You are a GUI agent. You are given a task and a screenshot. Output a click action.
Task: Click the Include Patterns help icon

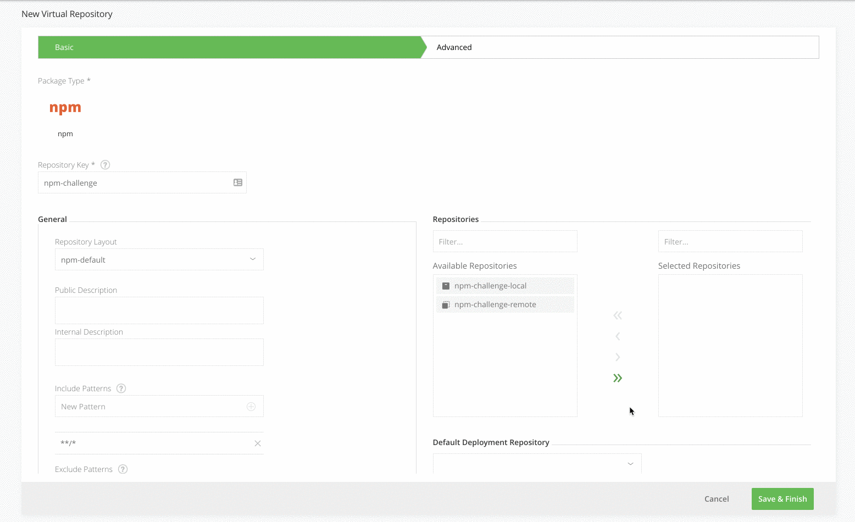click(121, 388)
